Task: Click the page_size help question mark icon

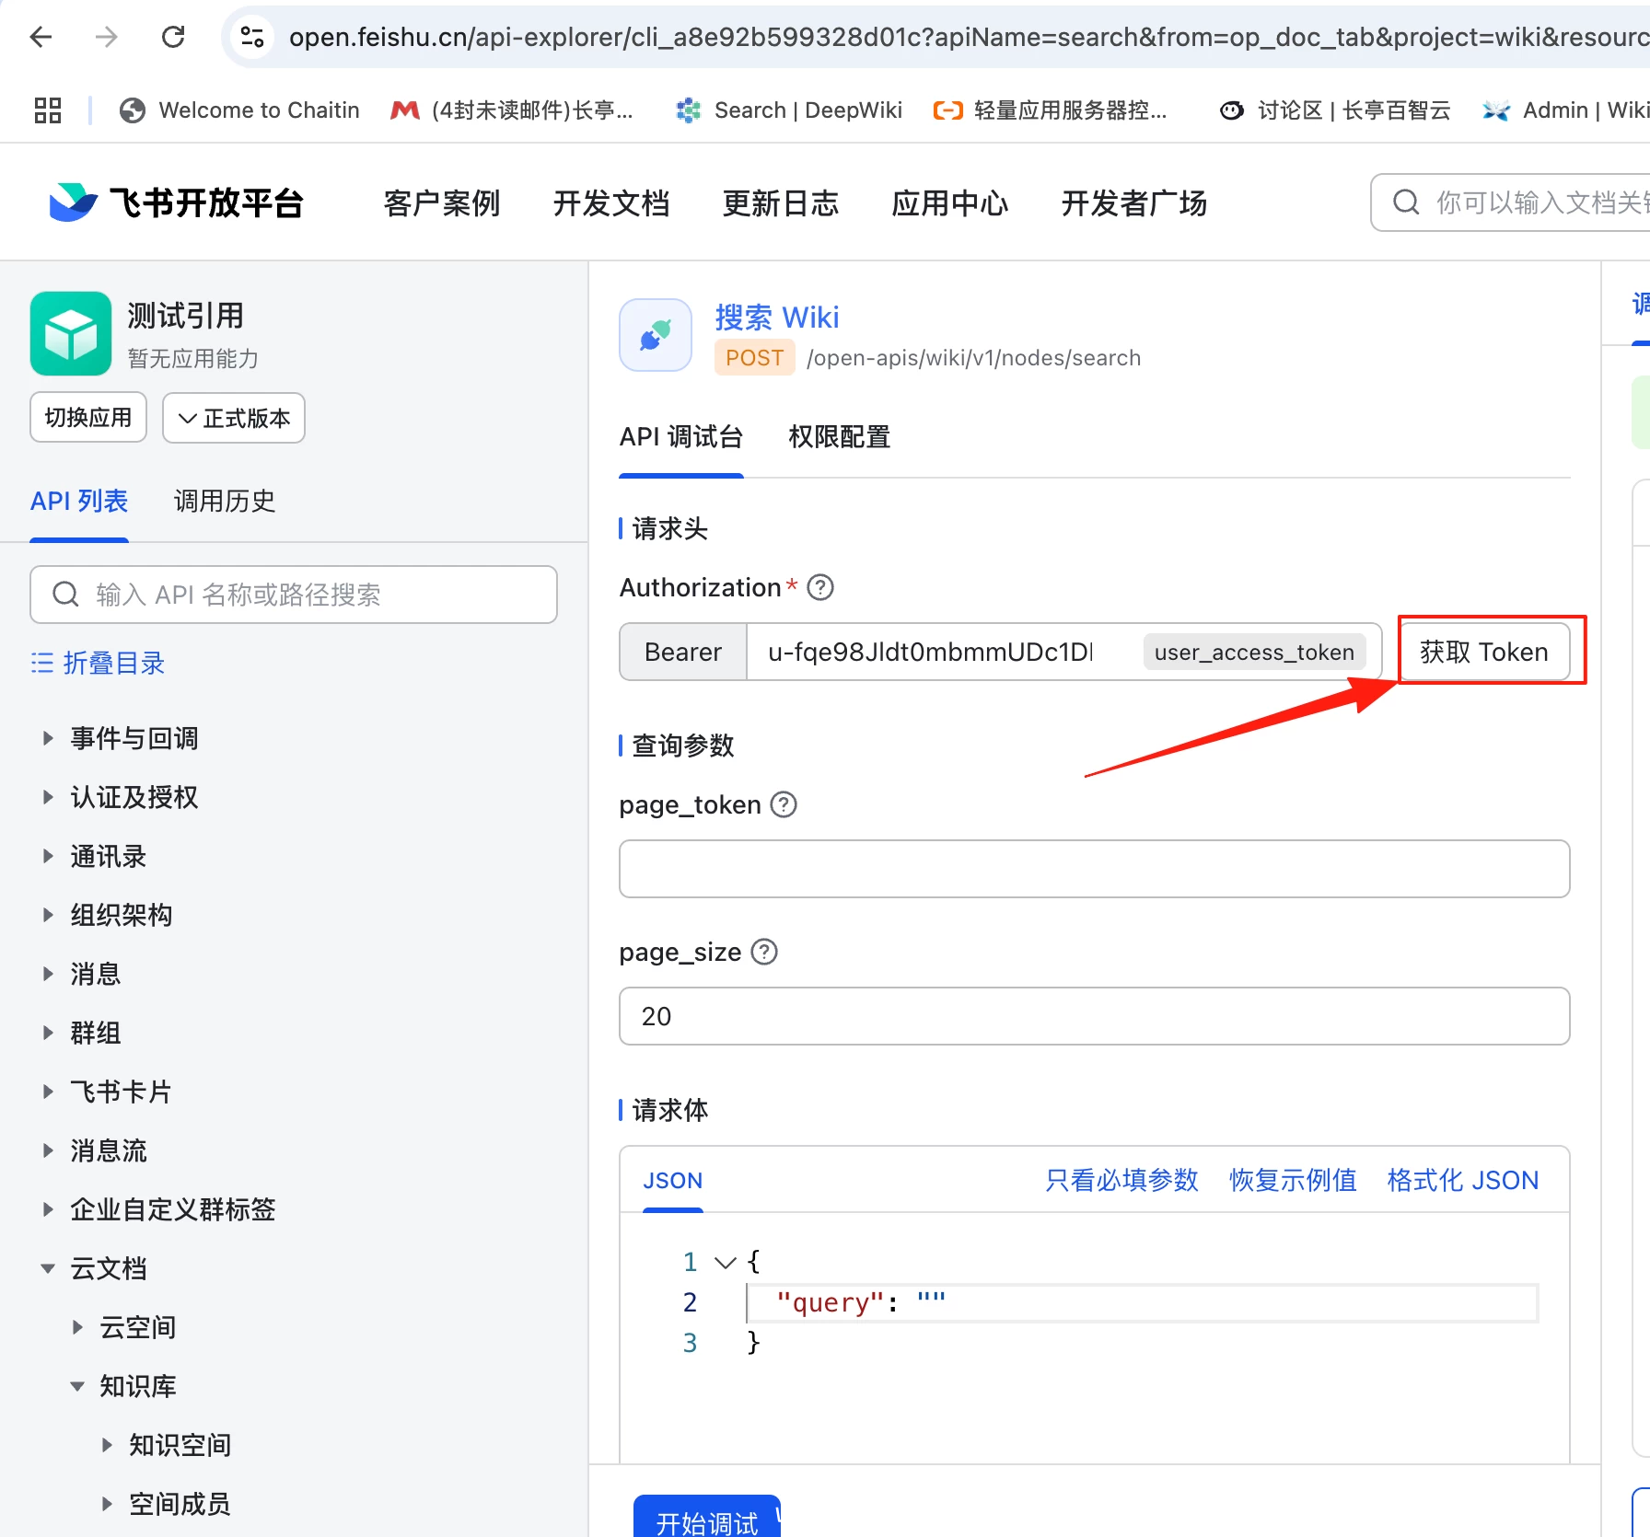Action: [x=764, y=952]
